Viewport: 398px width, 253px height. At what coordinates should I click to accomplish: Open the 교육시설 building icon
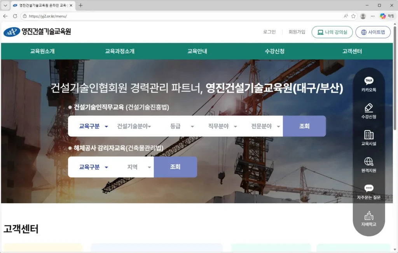coord(368,135)
